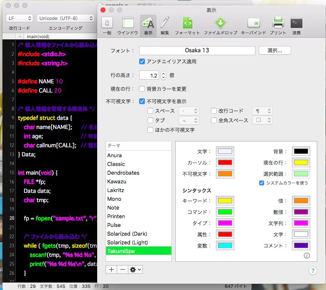The width and height of the screenshot is (326, 290).
Task: Click the help question mark button
Action: coord(313,271)
